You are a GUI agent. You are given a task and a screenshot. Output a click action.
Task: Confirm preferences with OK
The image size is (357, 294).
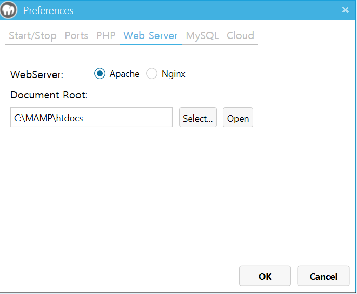(x=265, y=276)
